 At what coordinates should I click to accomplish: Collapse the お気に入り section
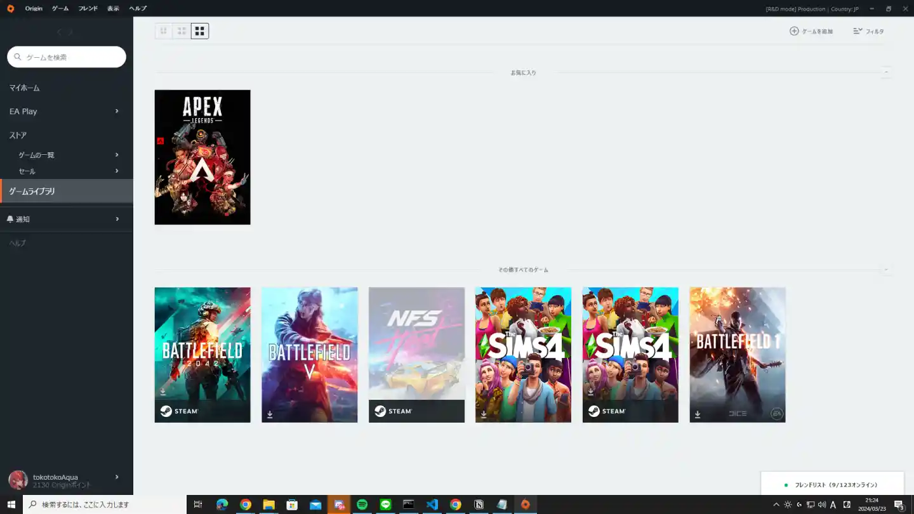[886, 72]
